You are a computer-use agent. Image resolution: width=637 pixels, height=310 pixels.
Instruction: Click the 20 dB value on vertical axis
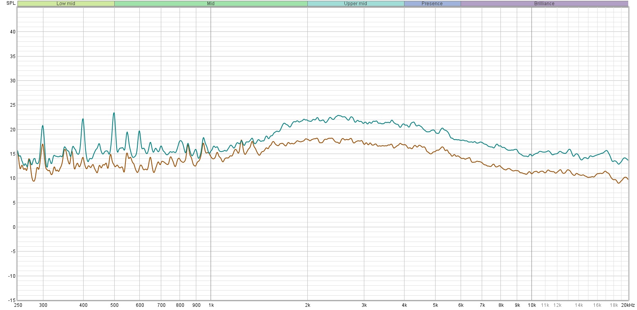13,130
